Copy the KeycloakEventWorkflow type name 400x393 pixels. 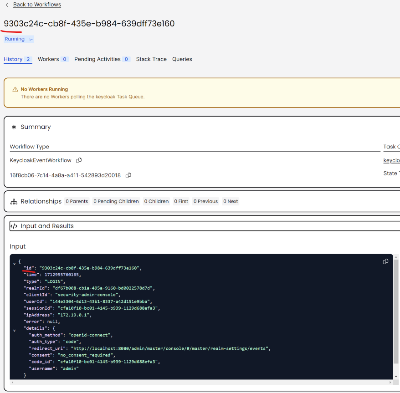click(x=79, y=160)
